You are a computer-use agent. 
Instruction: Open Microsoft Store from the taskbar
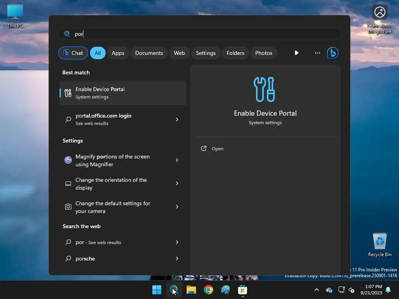(x=242, y=290)
